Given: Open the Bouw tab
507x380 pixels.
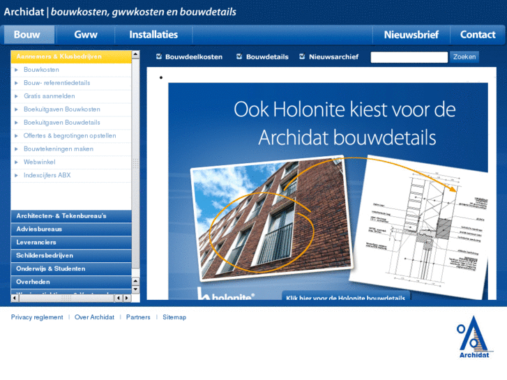Looking at the screenshot, I should point(29,35).
